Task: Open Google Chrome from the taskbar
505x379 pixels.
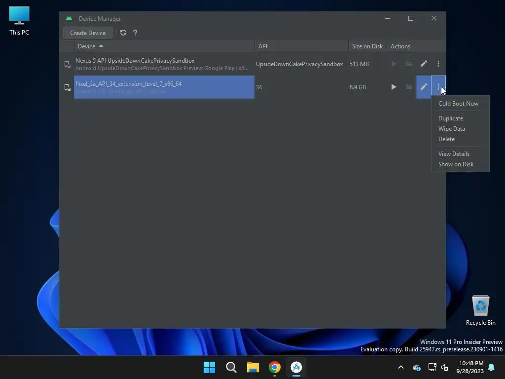Action: (x=274, y=367)
